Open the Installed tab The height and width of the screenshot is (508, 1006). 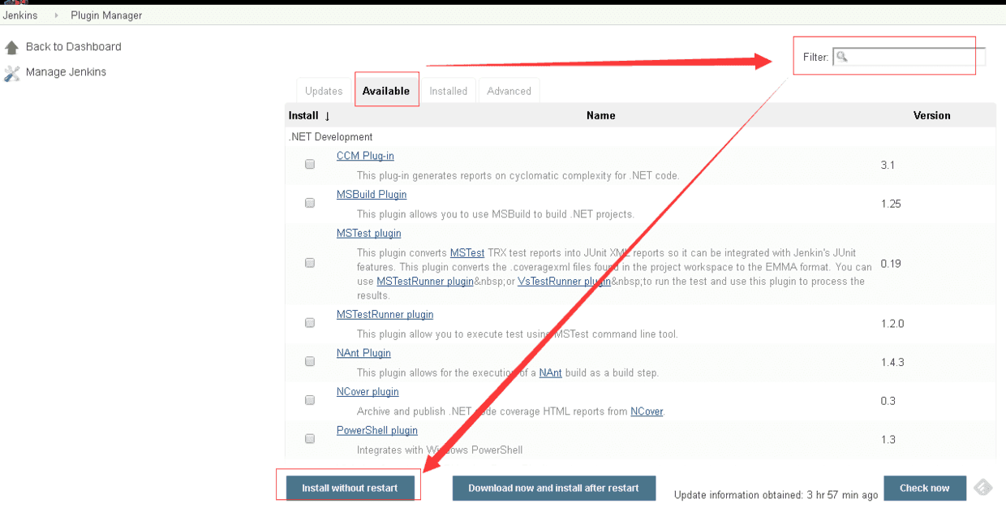[x=449, y=91]
